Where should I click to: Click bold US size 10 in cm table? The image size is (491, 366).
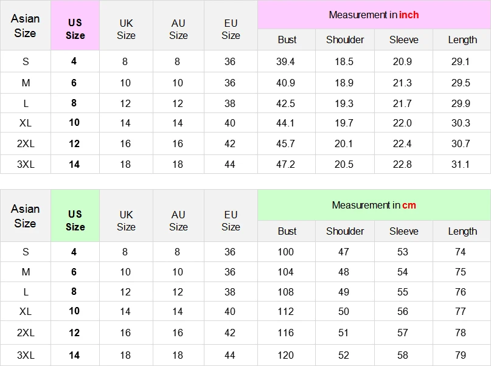(x=74, y=311)
